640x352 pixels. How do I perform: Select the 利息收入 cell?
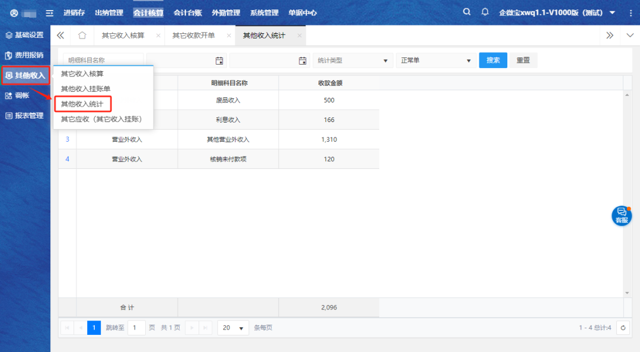pyautogui.click(x=228, y=120)
